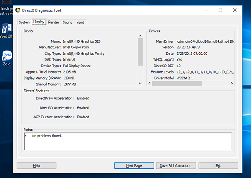The width and height of the screenshot is (251, 178).
Task: Click the driver date 2/28/2018 07:00:00
Action: tap(192, 53)
